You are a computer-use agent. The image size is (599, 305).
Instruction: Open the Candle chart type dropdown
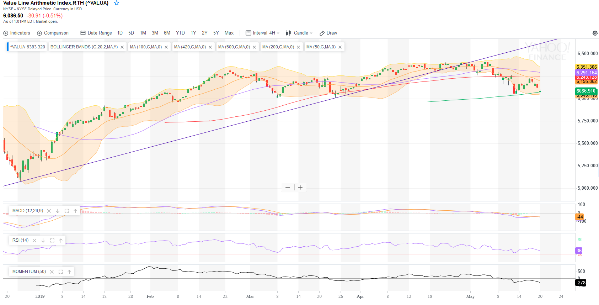(x=299, y=33)
